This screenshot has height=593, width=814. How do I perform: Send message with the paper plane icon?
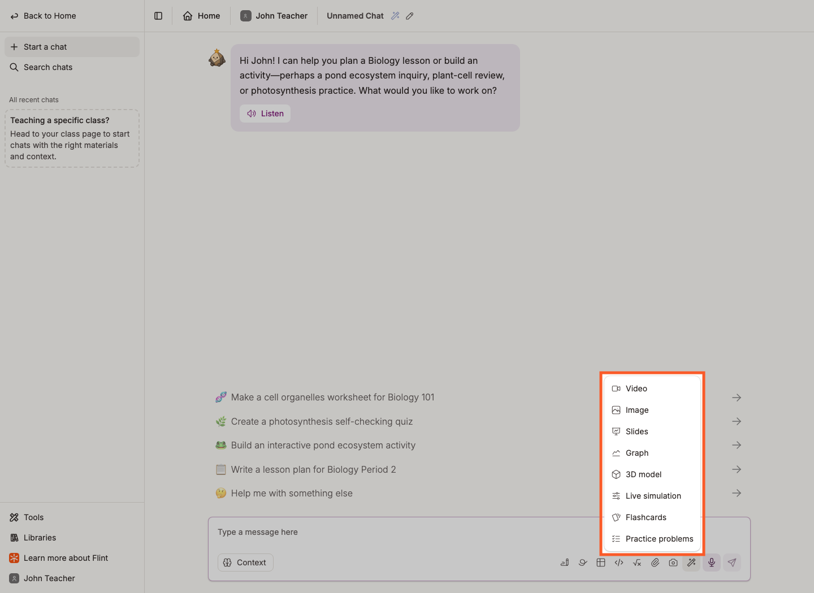732,563
